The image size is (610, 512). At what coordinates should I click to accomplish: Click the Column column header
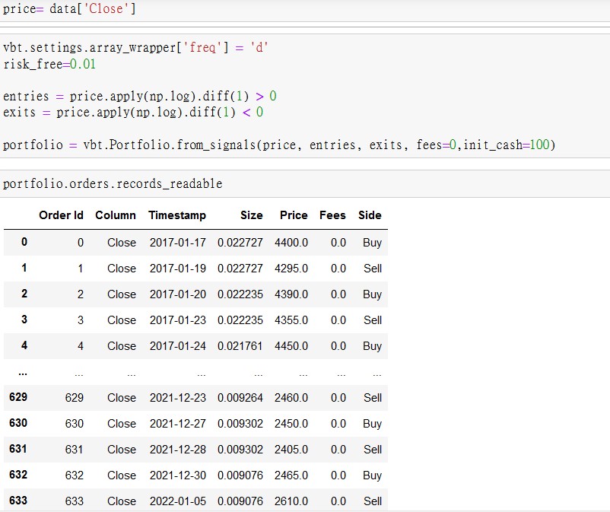tap(116, 215)
